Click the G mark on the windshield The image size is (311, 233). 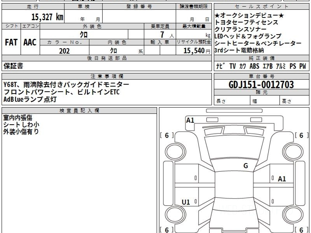point(246,166)
